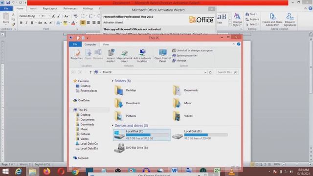Switch to Computer tab in This PC

pyautogui.click(x=90, y=44)
